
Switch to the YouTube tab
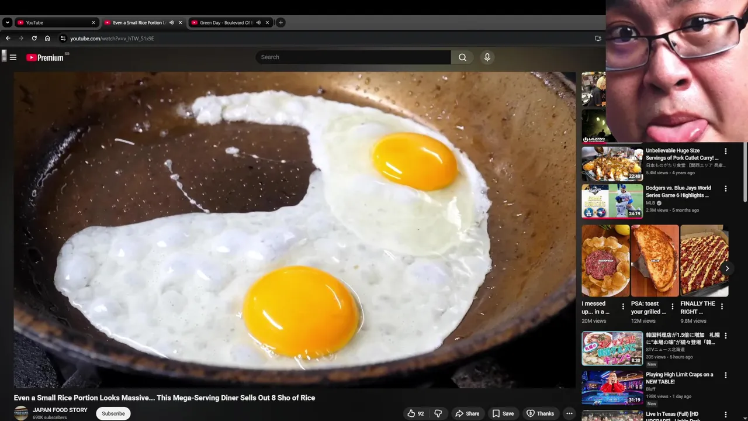[x=56, y=23]
